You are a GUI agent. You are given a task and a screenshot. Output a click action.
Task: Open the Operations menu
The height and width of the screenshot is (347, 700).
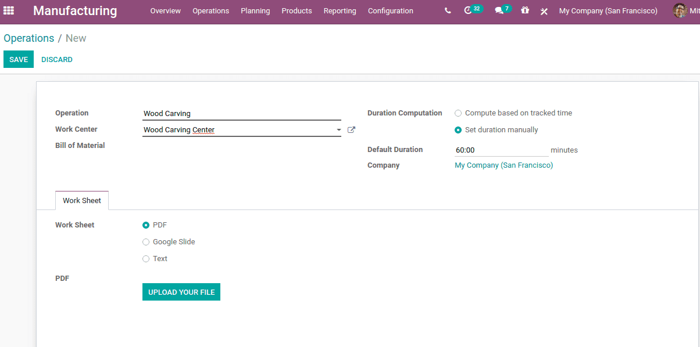pyautogui.click(x=210, y=11)
